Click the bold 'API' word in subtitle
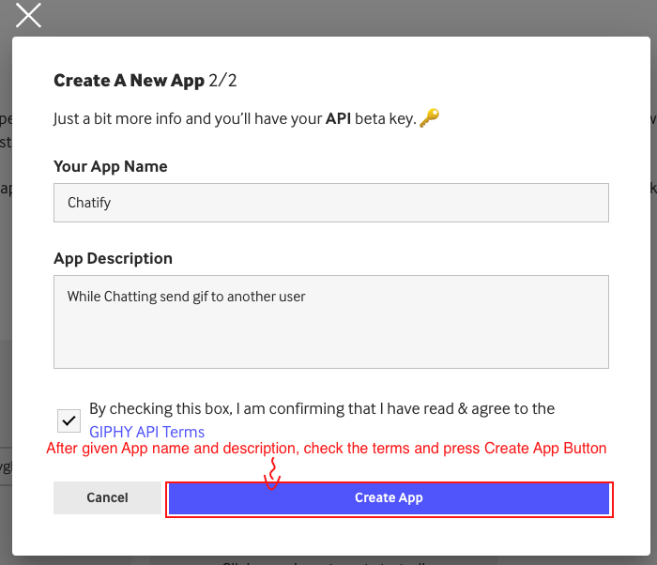Viewport: 657px width, 565px height. [x=340, y=119]
